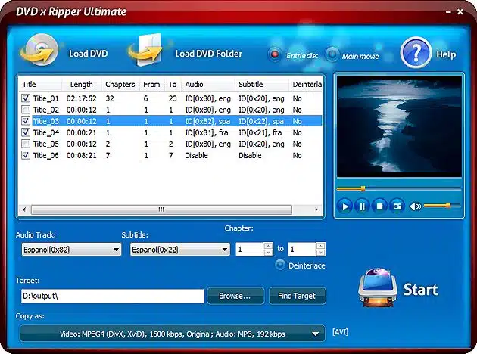This screenshot has width=477, height=354.
Task: Sort by the Title column header
Action: coord(40,84)
